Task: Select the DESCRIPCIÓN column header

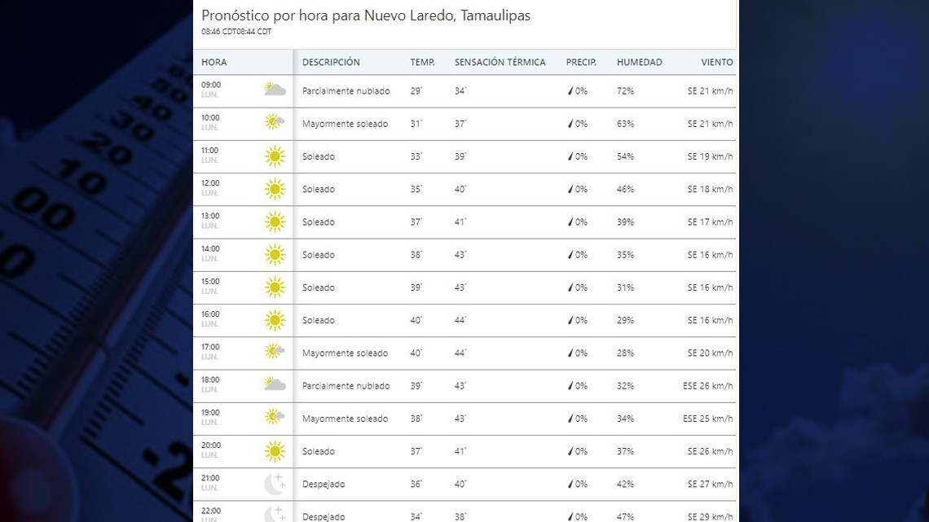Action: coord(331,62)
